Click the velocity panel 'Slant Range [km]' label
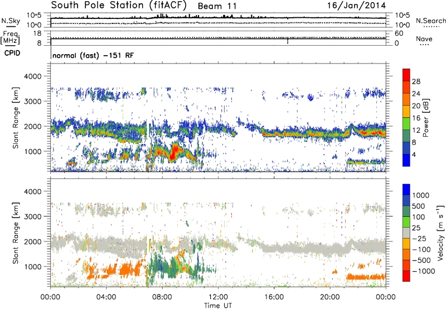 pyautogui.click(x=16, y=233)
